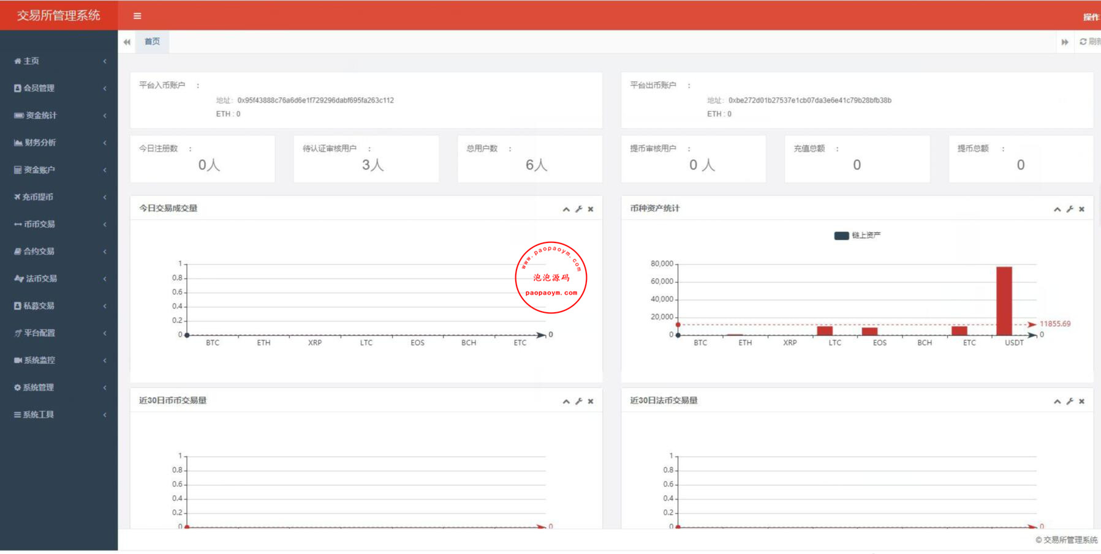Expand the 资金统计 menu chevron
Viewport: 1101px width, 554px height.
[105, 116]
